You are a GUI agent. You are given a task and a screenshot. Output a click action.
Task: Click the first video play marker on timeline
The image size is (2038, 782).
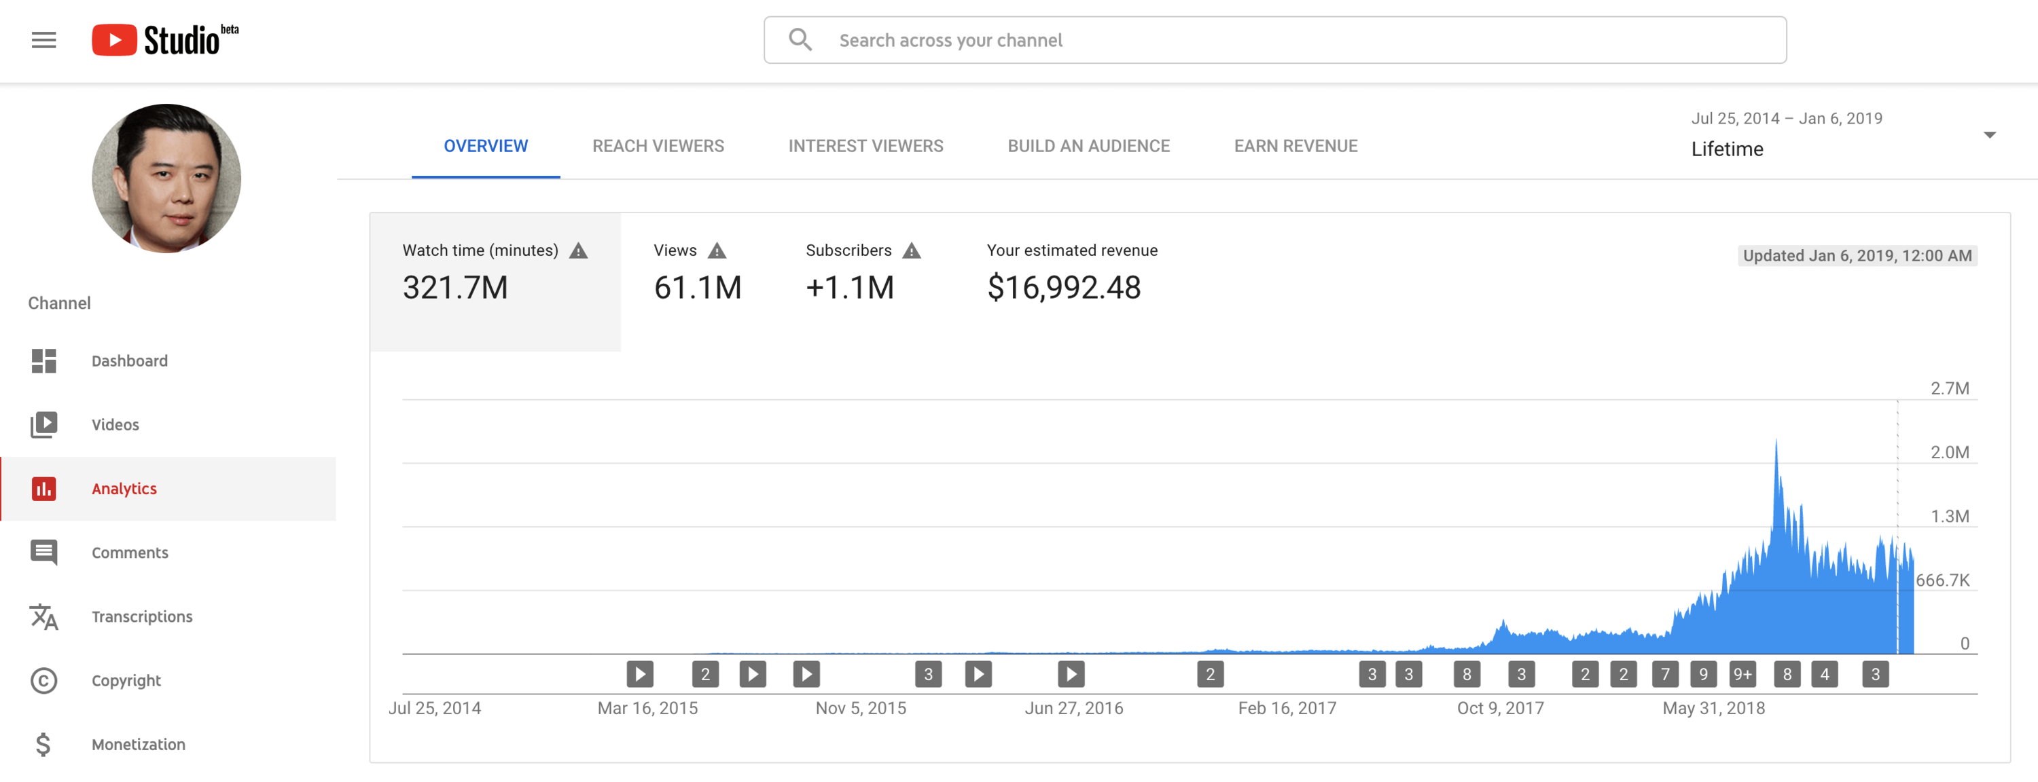point(640,675)
